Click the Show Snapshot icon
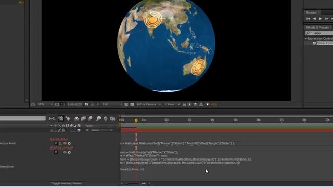Screen dimensions: 333x187 point(92,104)
